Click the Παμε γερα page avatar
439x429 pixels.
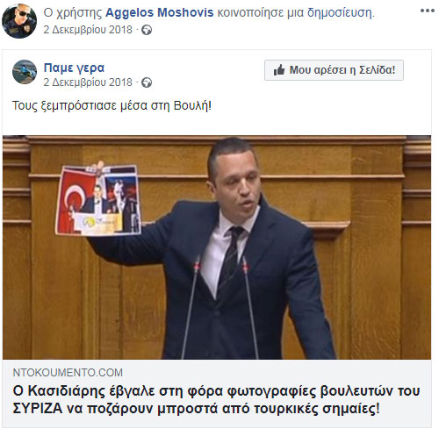[25, 72]
